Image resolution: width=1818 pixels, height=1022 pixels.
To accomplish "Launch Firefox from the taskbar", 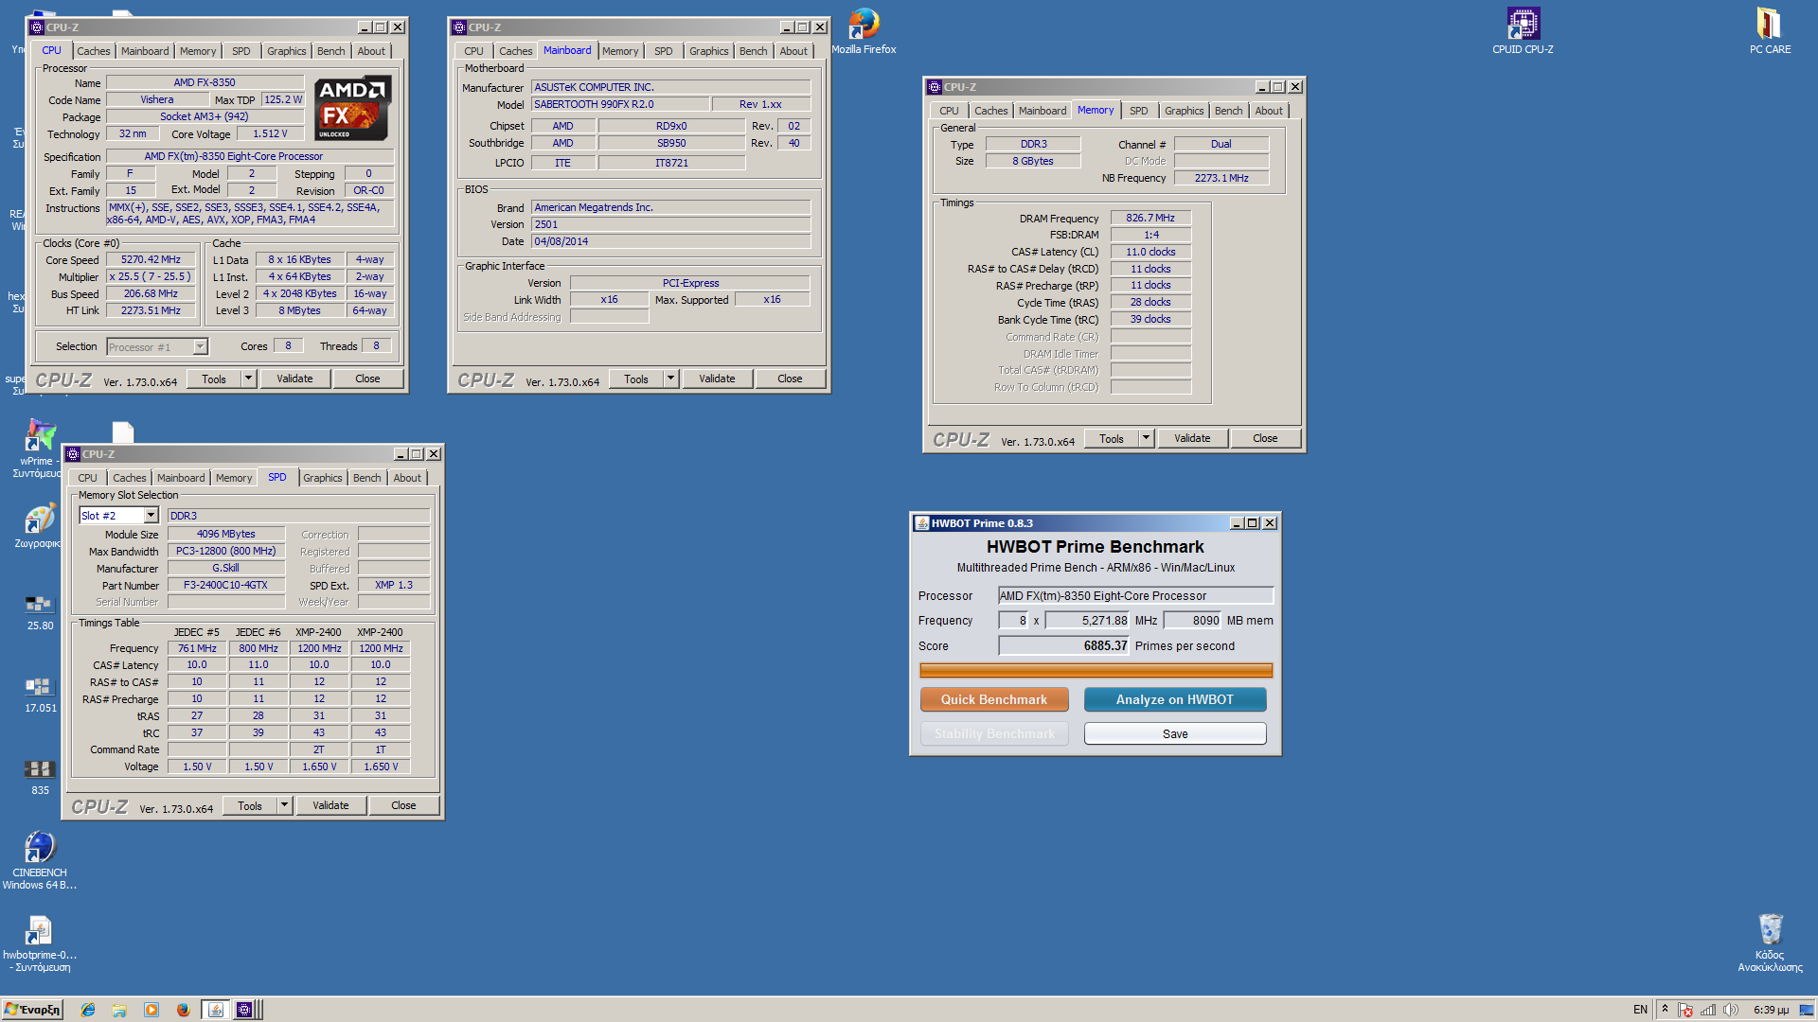I will coord(184,1010).
